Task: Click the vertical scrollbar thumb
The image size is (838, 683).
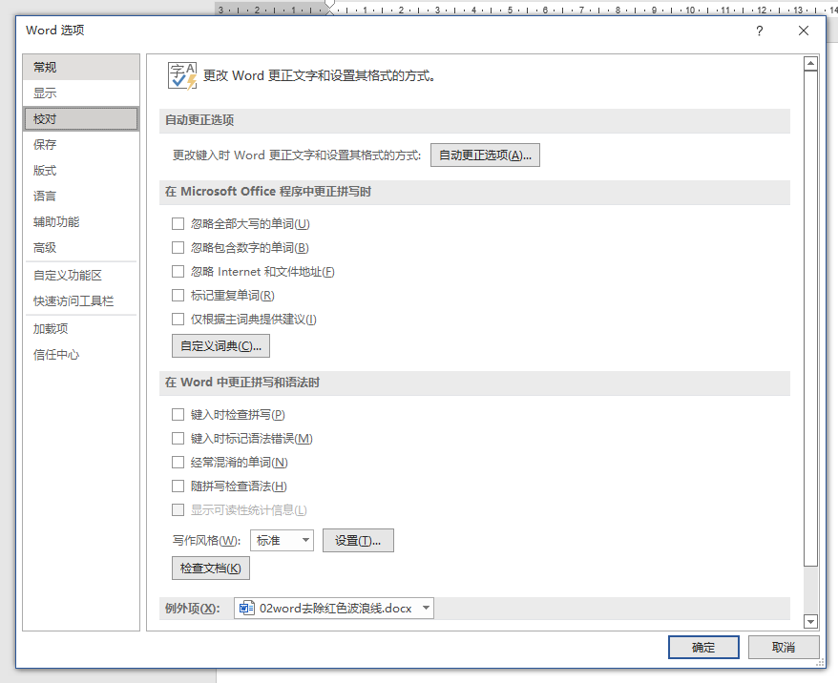Action: (810, 319)
